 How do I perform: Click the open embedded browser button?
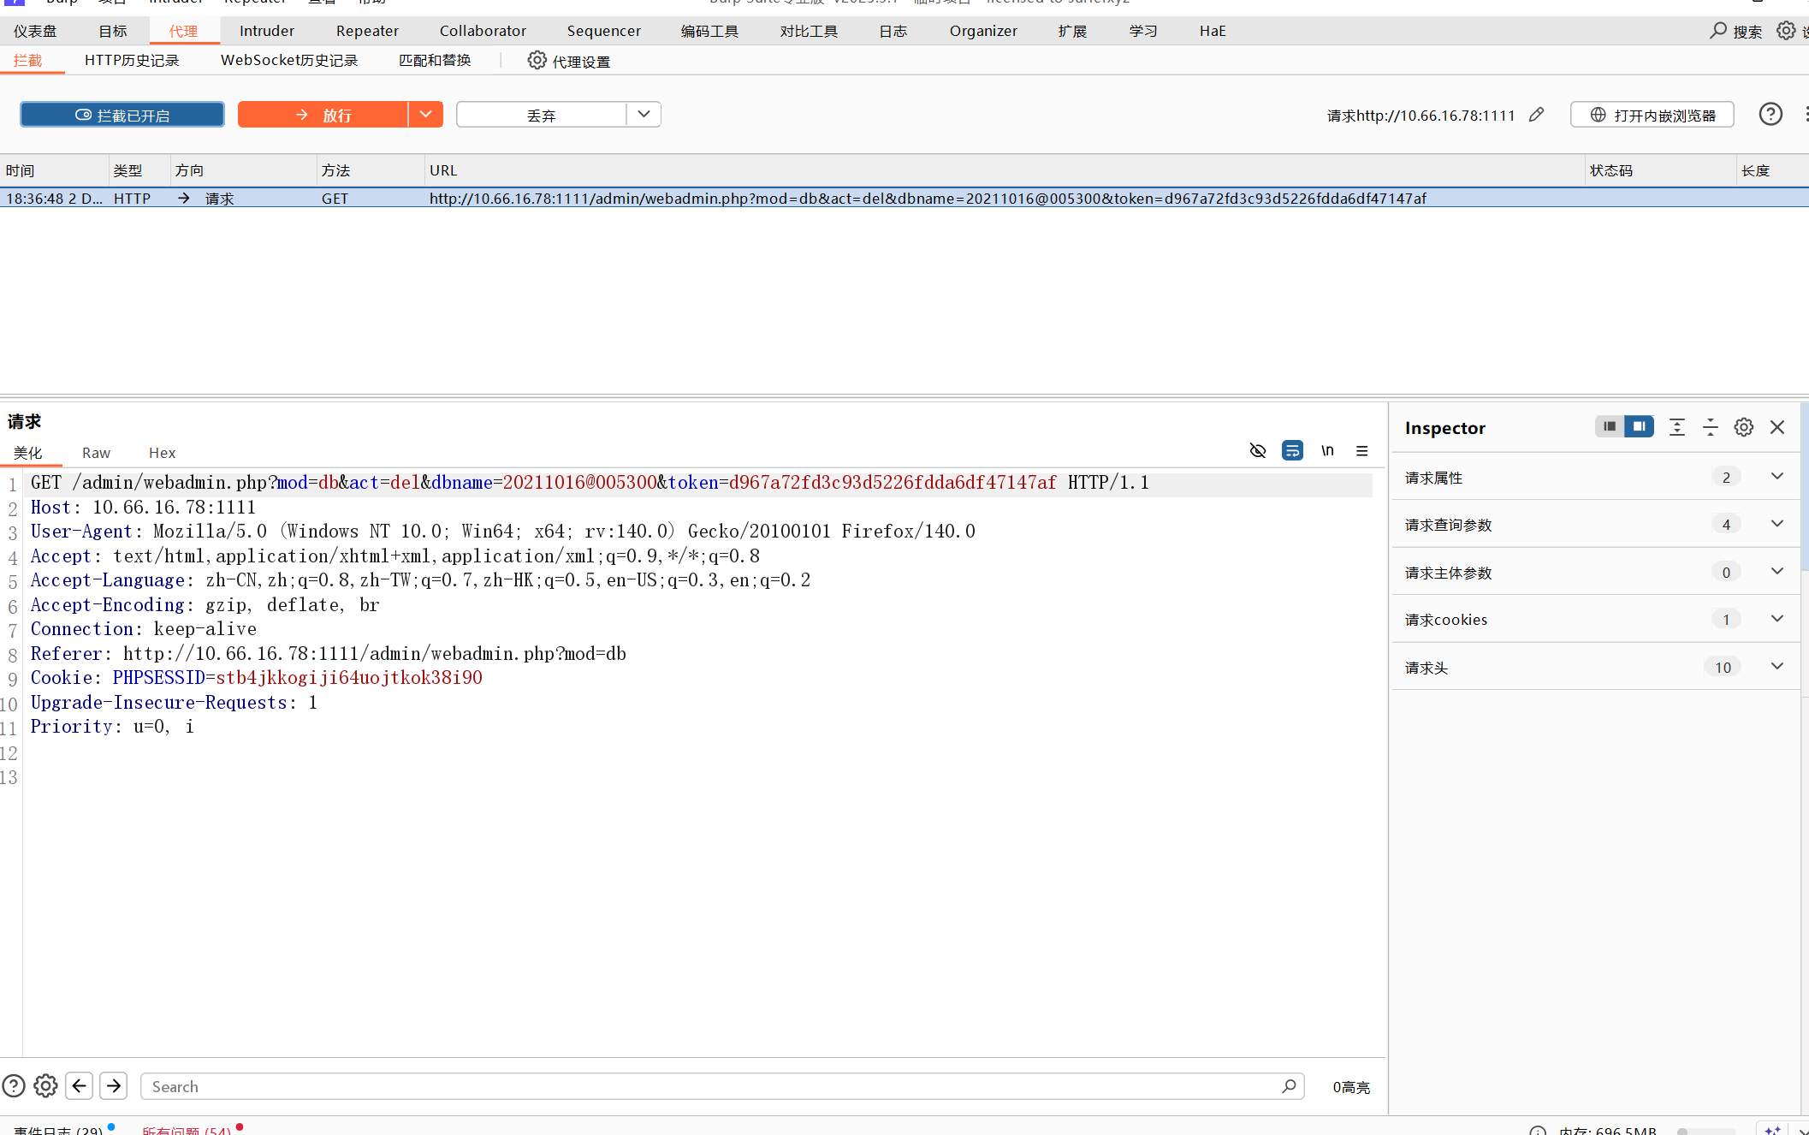pyautogui.click(x=1652, y=115)
